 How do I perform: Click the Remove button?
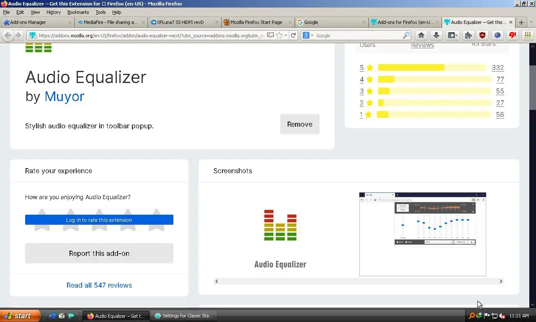point(300,124)
